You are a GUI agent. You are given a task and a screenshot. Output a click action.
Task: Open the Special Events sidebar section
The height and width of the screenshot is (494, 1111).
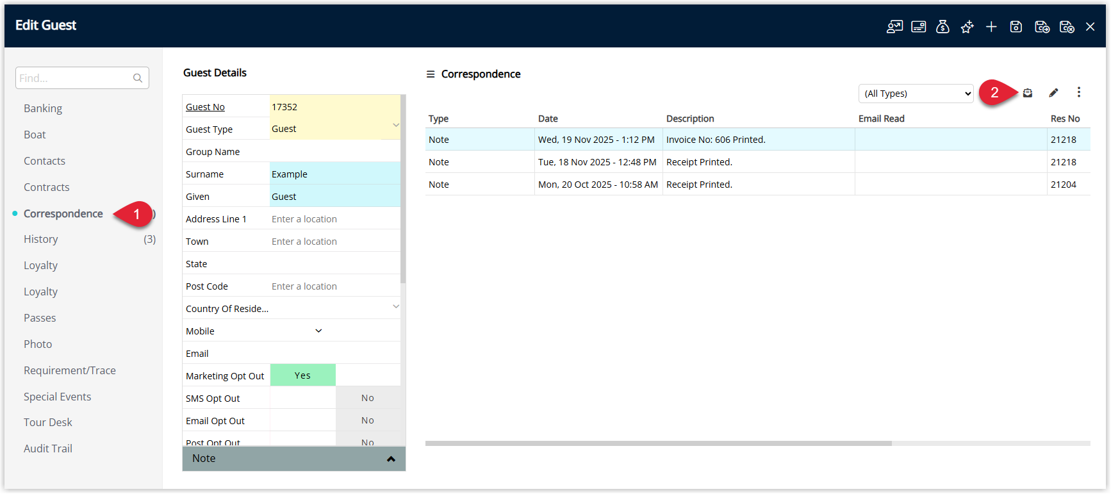coord(57,397)
